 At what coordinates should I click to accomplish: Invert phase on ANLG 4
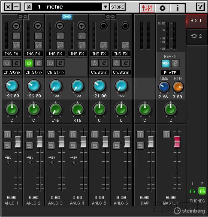pos(82,45)
